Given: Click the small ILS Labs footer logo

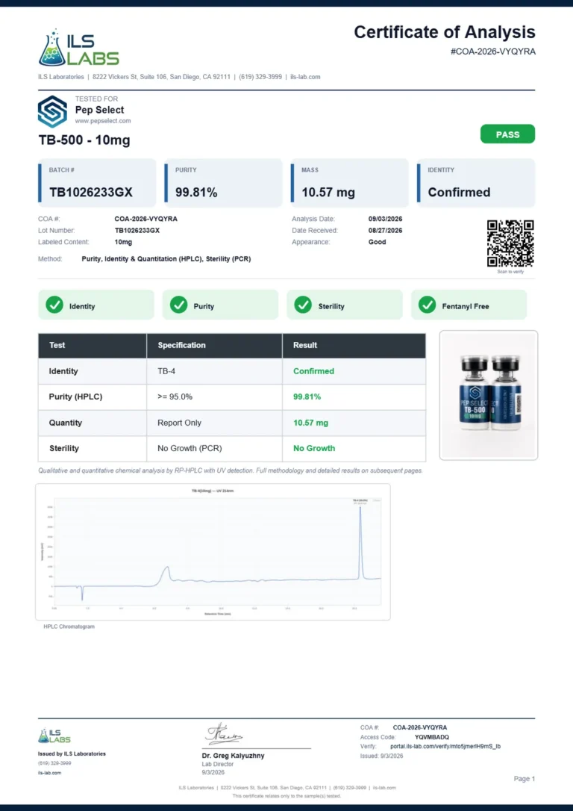Looking at the screenshot, I should (54, 736).
